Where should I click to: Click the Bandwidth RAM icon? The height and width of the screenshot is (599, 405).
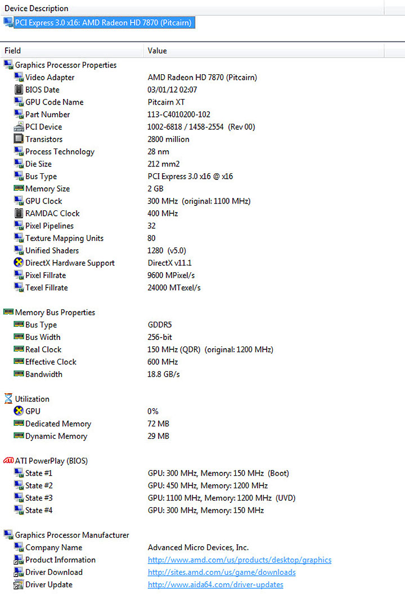(19, 373)
